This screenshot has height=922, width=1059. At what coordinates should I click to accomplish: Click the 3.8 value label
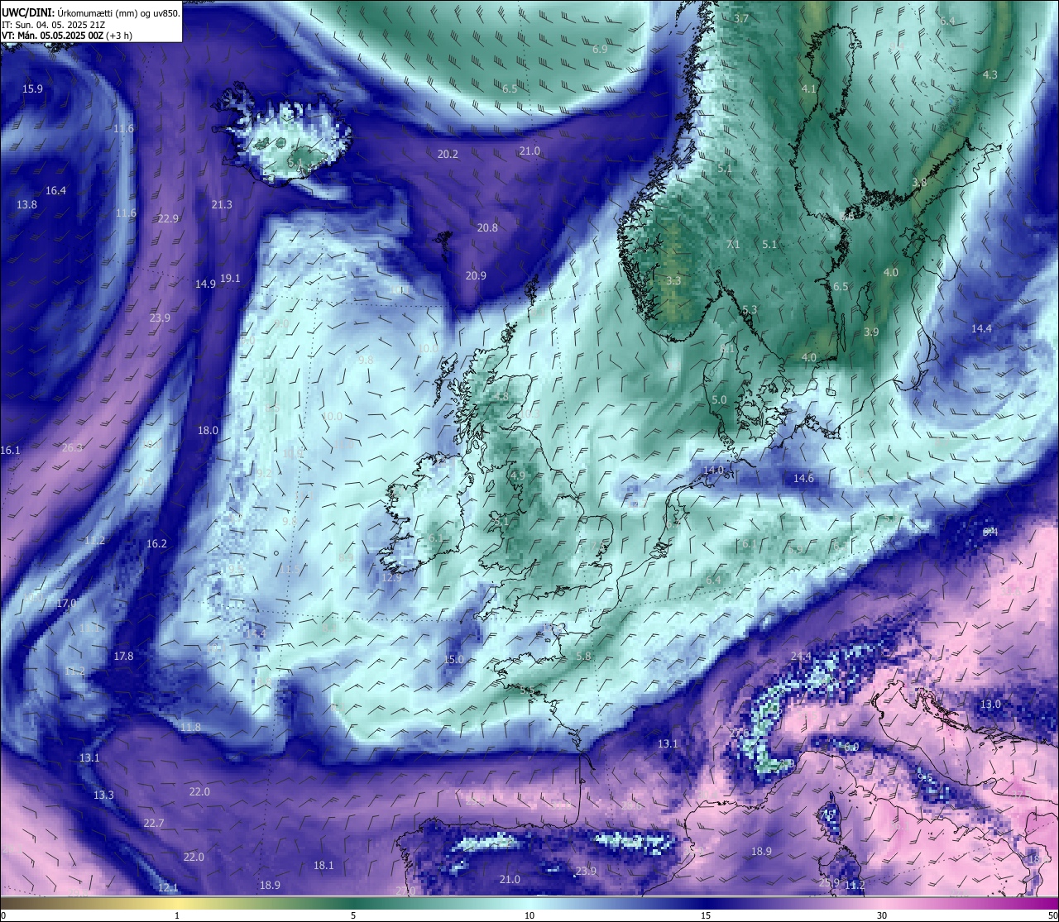(x=919, y=182)
